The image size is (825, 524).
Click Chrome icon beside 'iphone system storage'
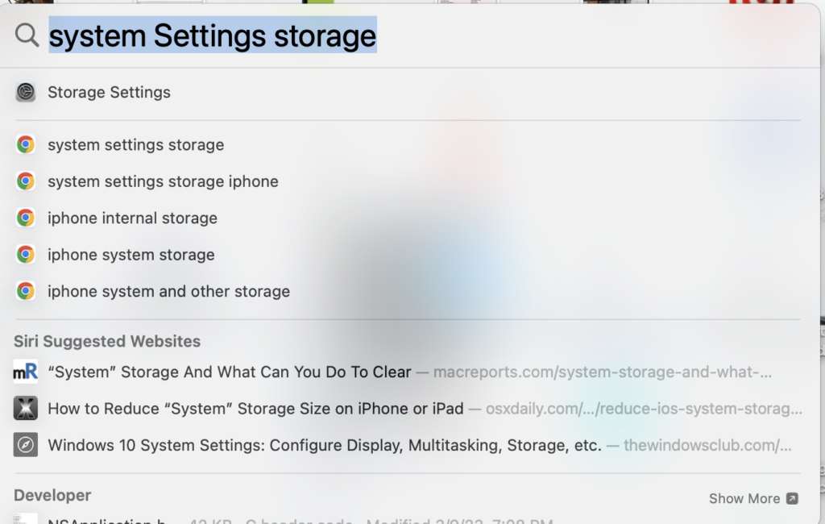coord(25,255)
